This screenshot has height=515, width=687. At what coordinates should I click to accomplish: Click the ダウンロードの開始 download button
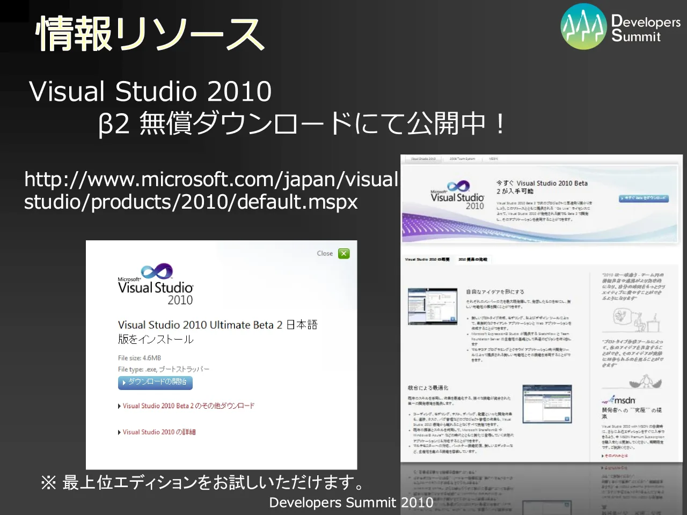(155, 382)
